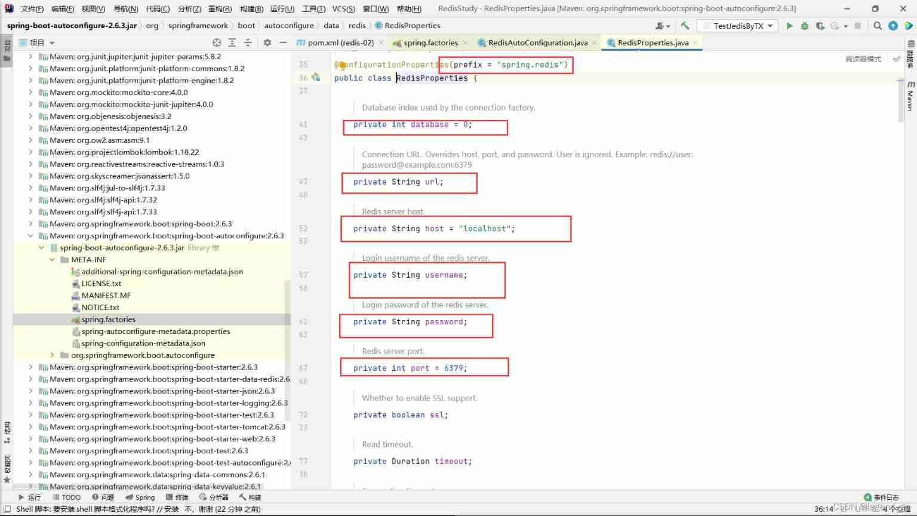
Task: Open Search Everywhere magnifier icon
Action: point(877,26)
